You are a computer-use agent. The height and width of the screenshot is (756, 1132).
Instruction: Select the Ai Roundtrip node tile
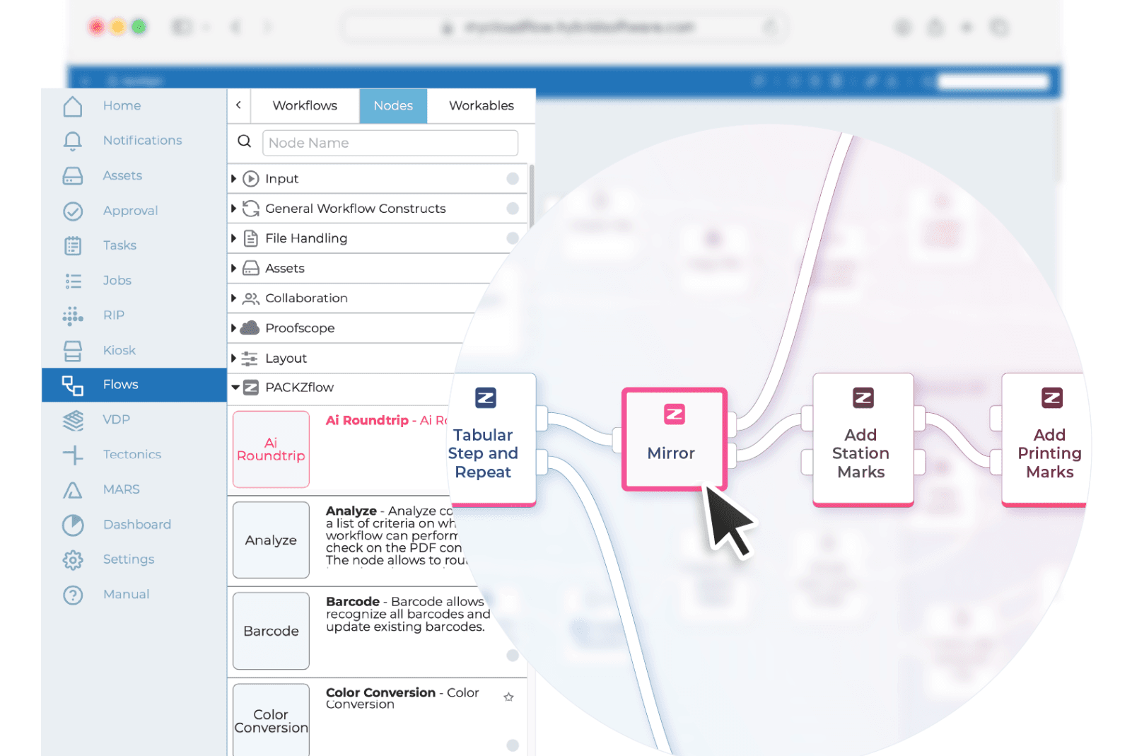[271, 450]
